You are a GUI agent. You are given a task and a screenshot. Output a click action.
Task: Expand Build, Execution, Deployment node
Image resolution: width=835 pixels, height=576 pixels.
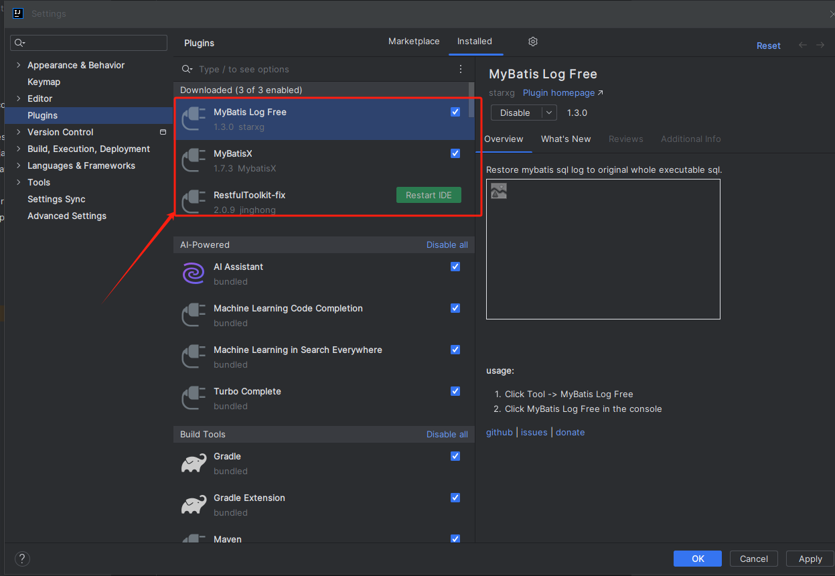pyautogui.click(x=19, y=149)
